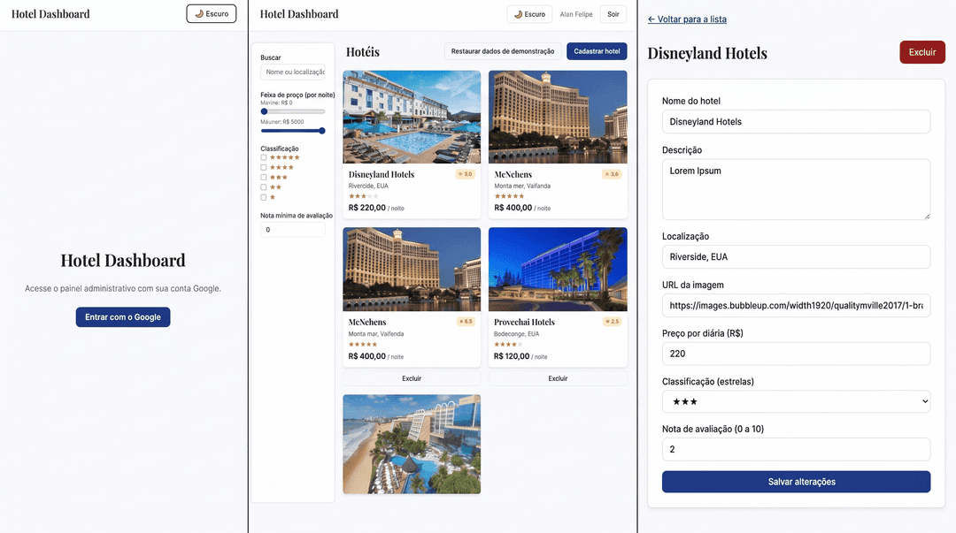
Task: Open the top McNehens hotel photo
Action: pos(558,117)
